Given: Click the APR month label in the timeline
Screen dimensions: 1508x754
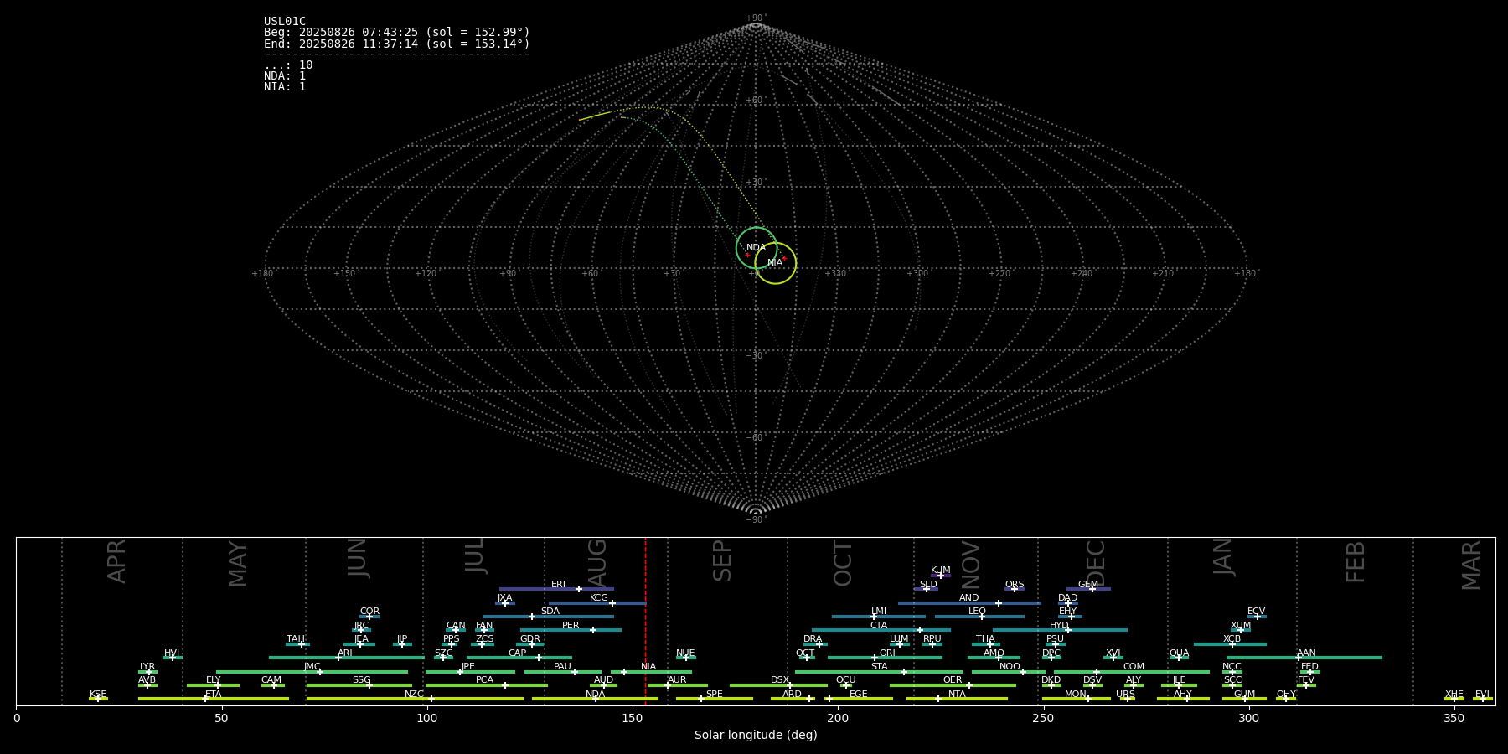Looking at the screenshot, I should pos(116,561).
